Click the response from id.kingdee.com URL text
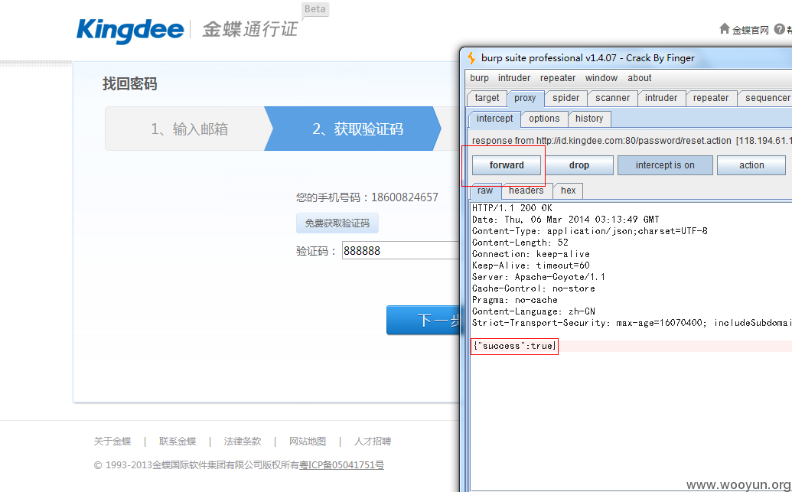The height and width of the screenshot is (492, 792). tap(632, 141)
